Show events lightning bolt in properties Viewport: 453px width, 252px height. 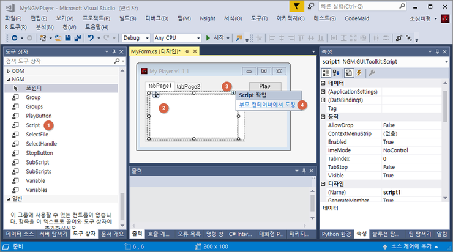pyautogui.click(x=359, y=73)
